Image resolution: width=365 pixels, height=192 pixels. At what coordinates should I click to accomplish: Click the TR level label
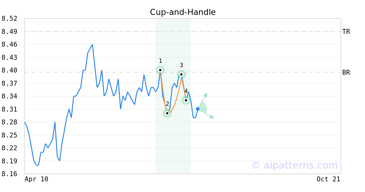click(x=346, y=31)
